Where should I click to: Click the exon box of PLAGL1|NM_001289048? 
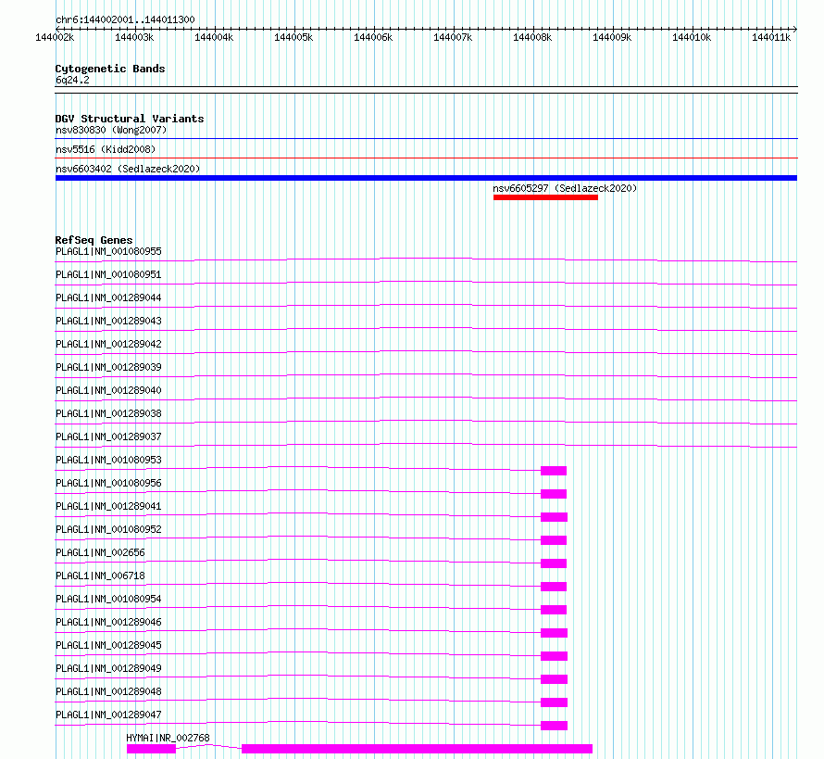(x=554, y=702)
